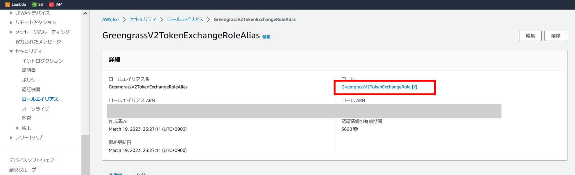Expand the フリートハブ section
Image resolution: width=575 pixels, height=175 pixels.
pyautogui.click(x=11, y=138)
